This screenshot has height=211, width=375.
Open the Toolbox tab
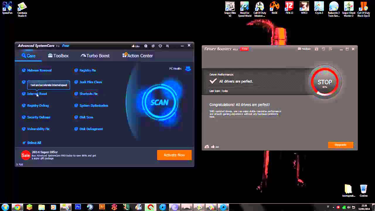[x=58, y=56]
